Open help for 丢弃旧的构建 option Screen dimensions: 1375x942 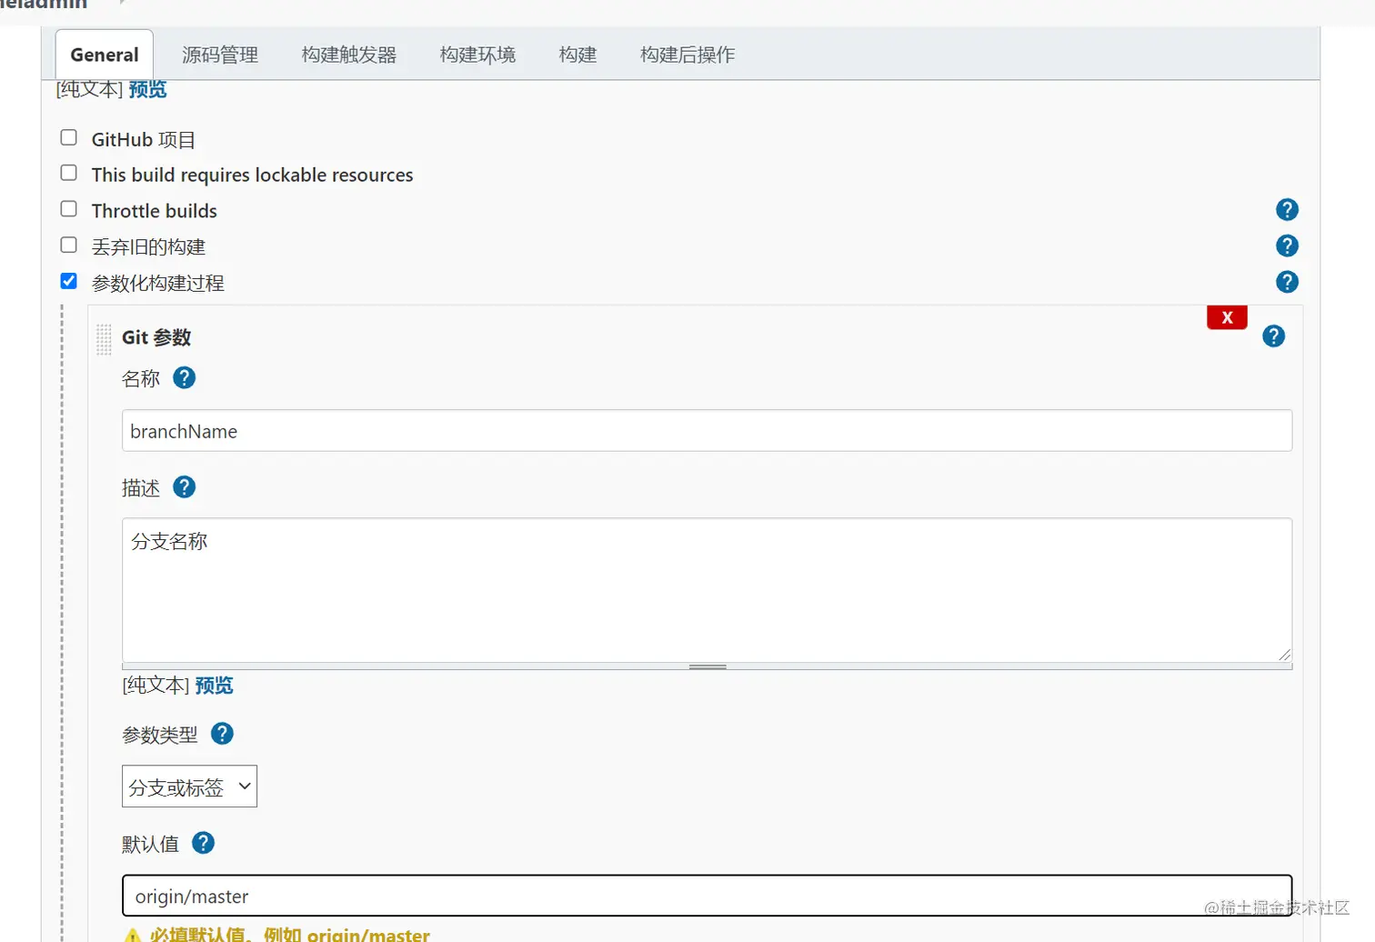(1287, 246)
